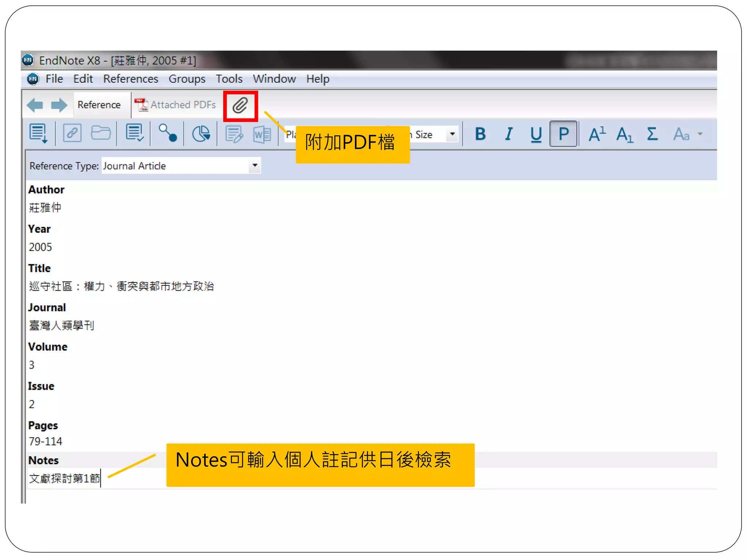
Task: Click the edit document pencil icon
Action: [234, 134]
